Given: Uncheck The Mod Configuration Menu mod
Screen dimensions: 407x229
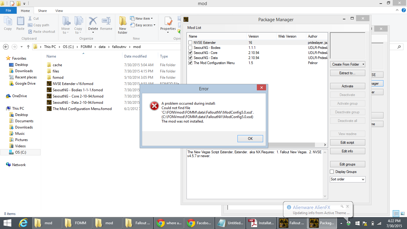Looking at the screenshot, I should 190,63.
